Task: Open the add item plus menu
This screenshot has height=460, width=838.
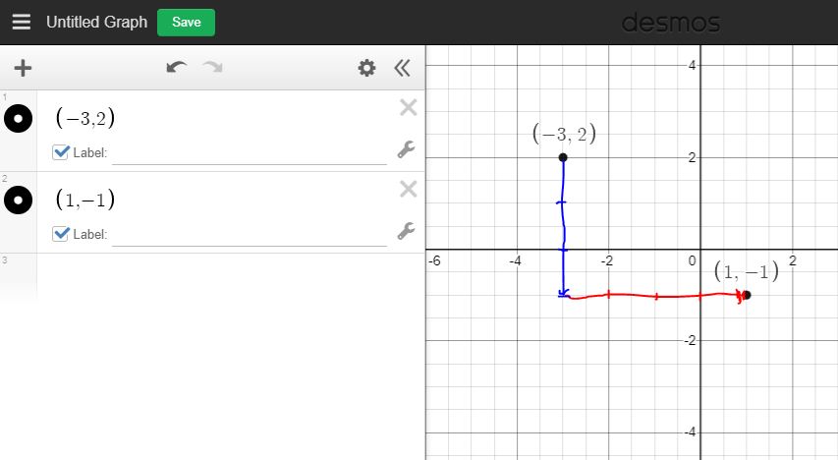Action: coord(22,68)
